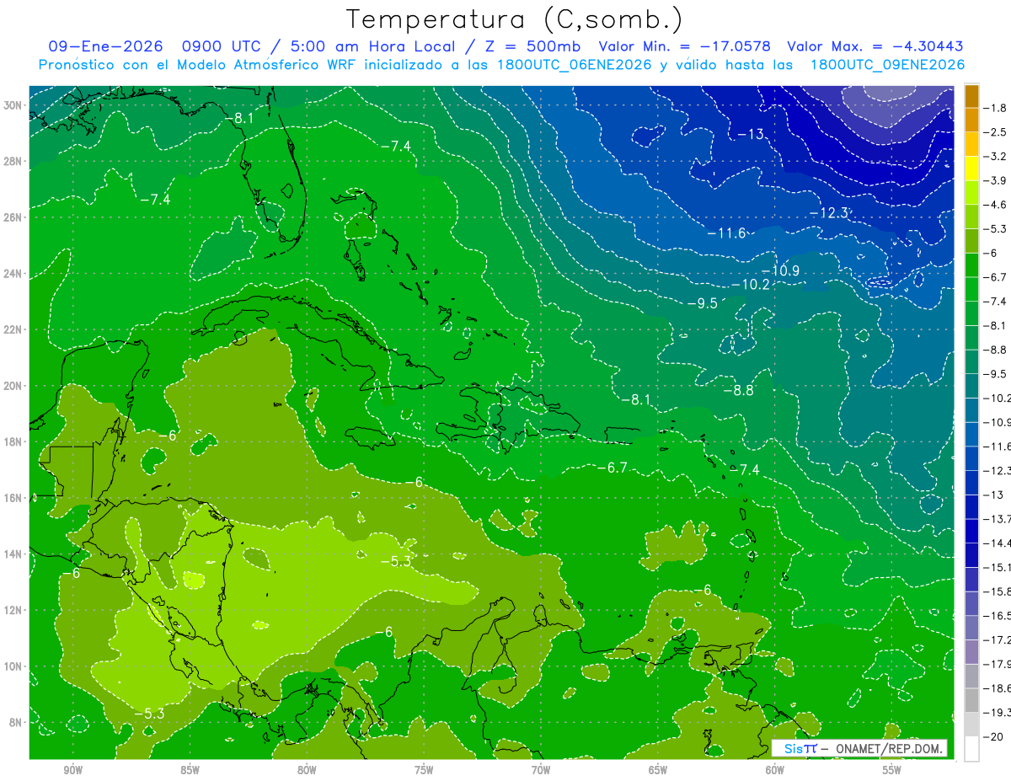Image resolution: width=1011 pixels, height=781 pixels.
Task: Click the '-2.5' tick on the colorbar
Action: pos(995,132)
